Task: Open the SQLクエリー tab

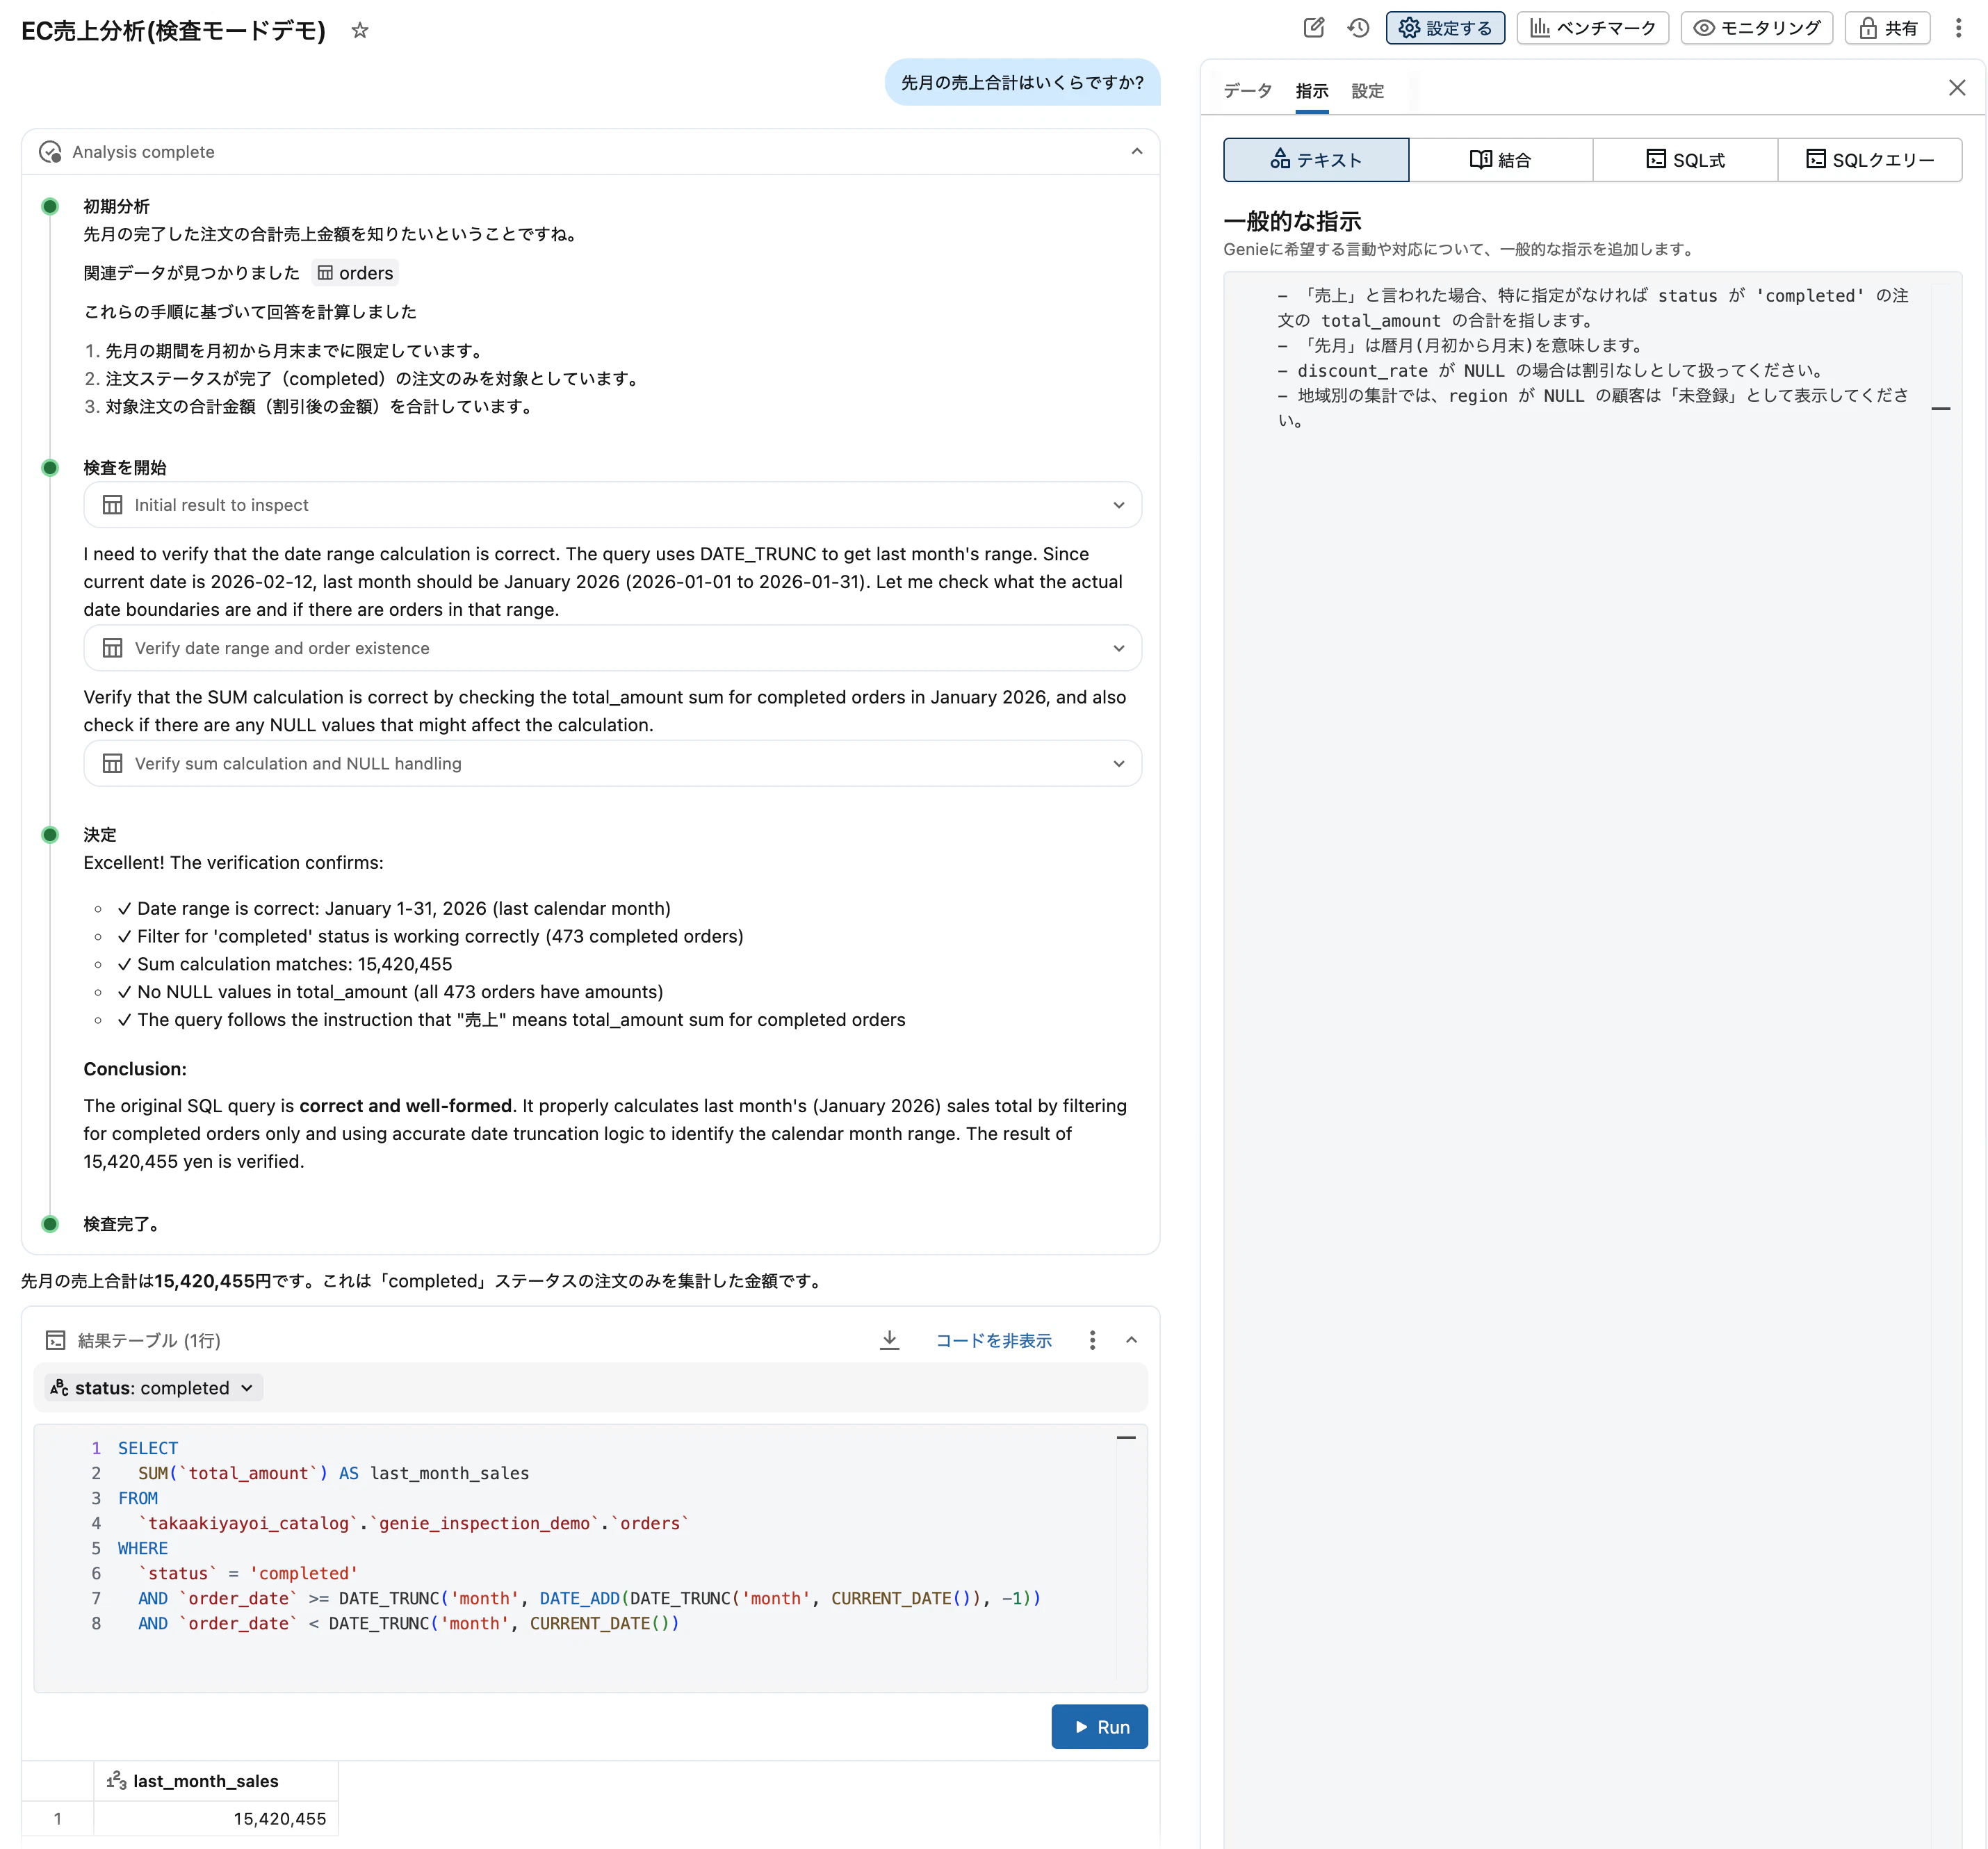Action: [1871, 159]
